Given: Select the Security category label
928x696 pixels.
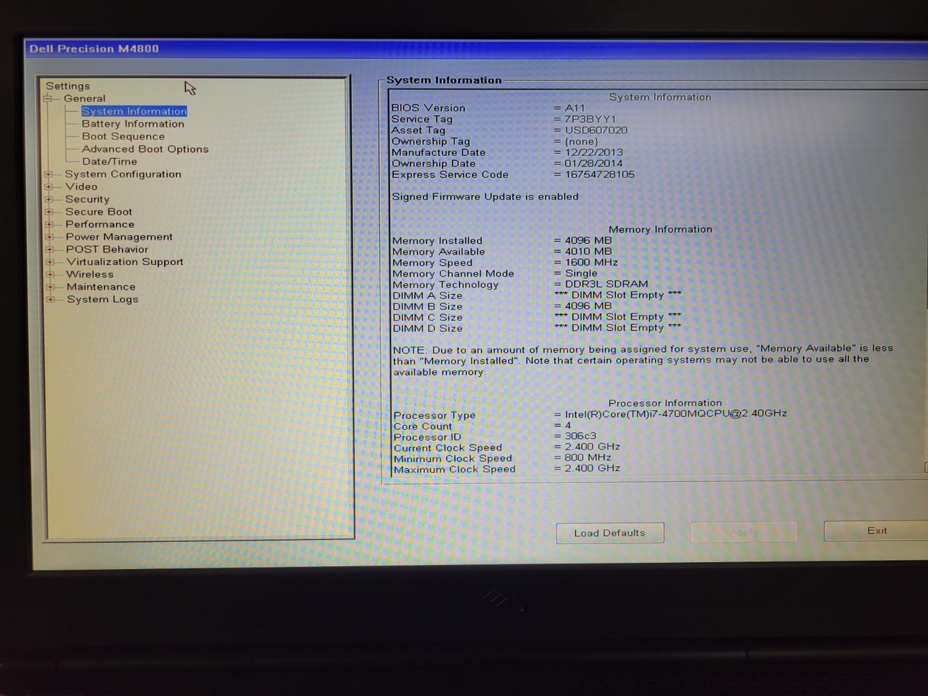Looking at the screenshot, I should [x=87, y=200].
